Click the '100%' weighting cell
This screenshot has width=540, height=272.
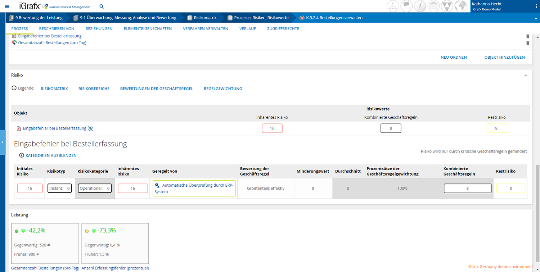tap(402, 189)
